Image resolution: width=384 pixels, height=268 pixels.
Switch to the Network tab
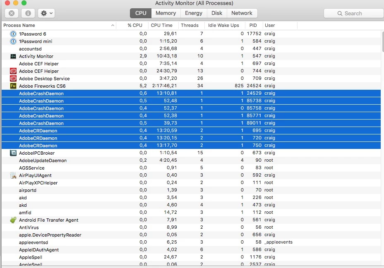pos(242,13)
